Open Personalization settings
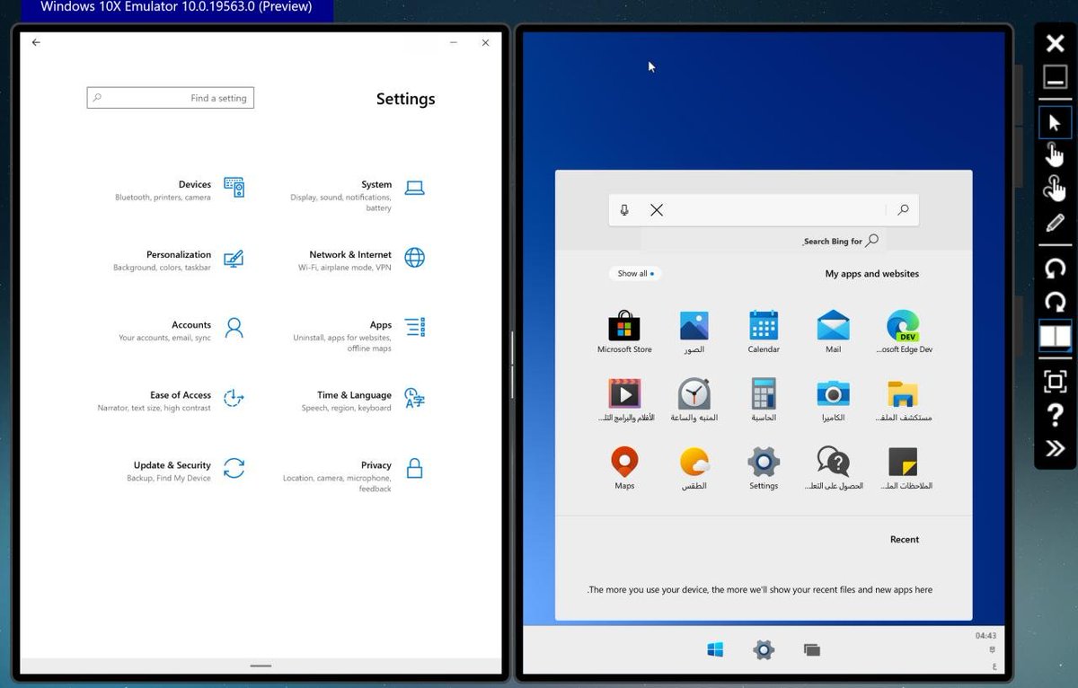This screenshot has width=1078, height=688. [x=179, y=260]
